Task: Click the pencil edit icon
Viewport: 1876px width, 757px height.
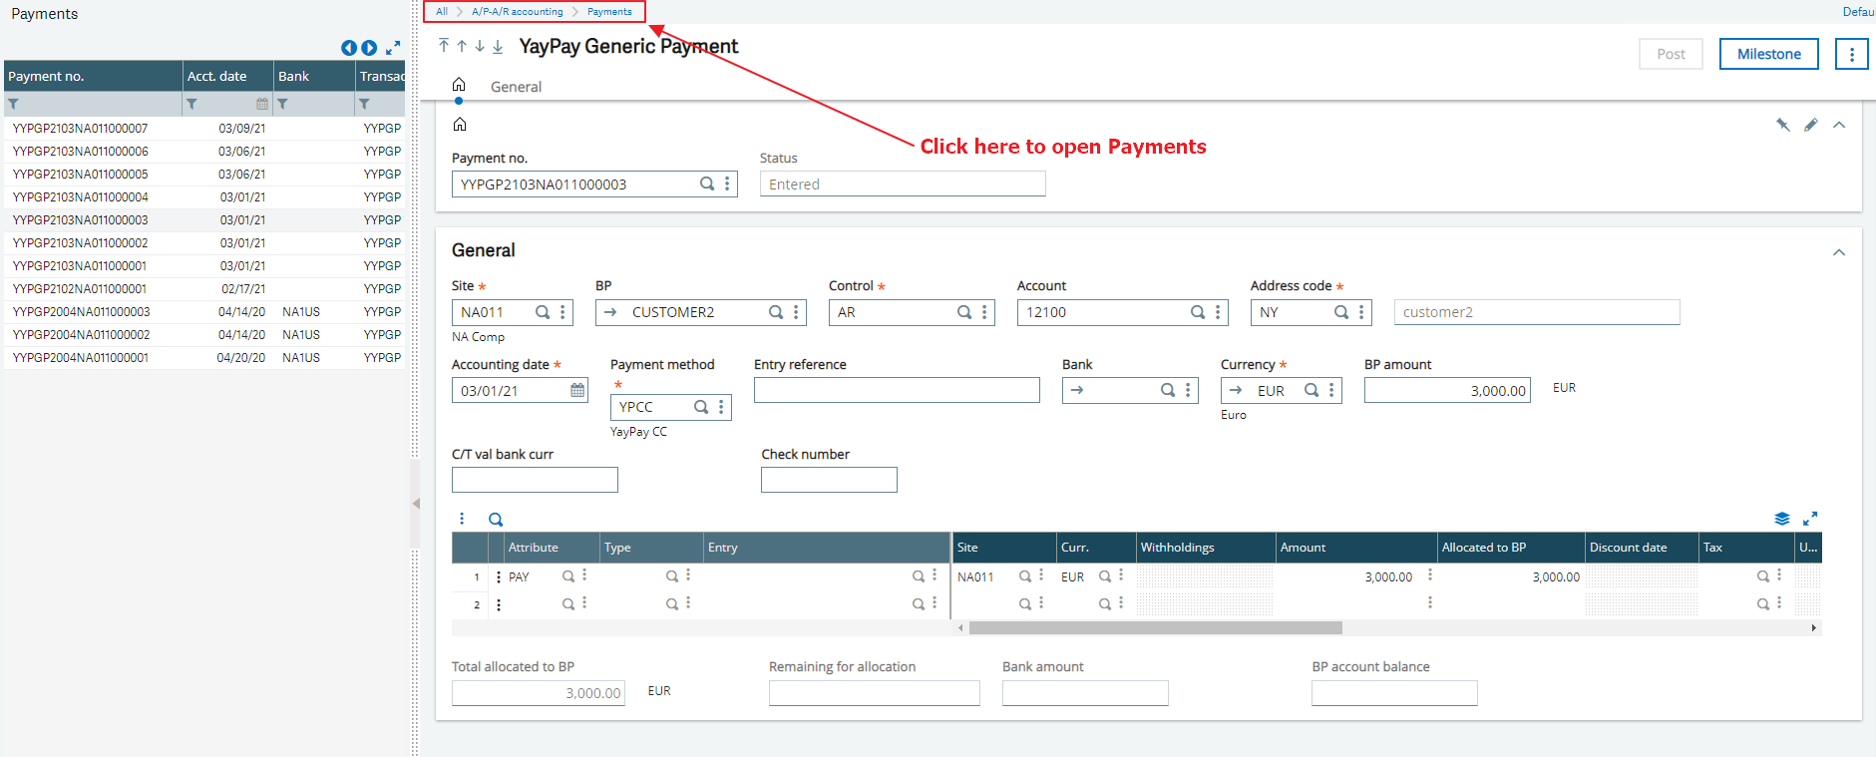Action: click(1811, 125)
